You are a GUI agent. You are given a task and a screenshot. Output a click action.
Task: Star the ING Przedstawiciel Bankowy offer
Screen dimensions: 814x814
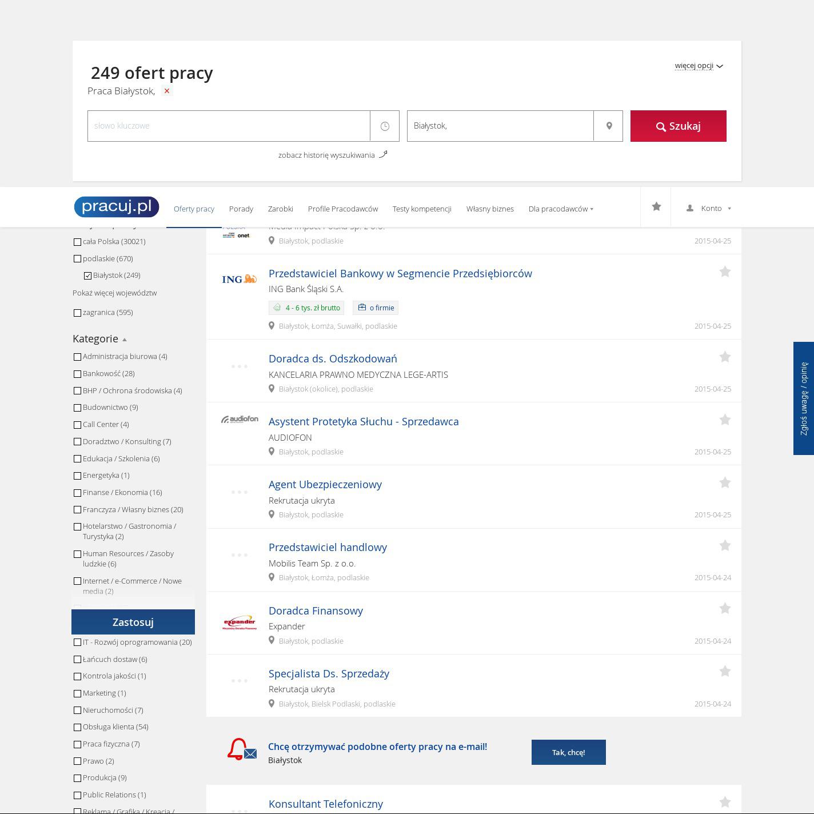[725, 272]
